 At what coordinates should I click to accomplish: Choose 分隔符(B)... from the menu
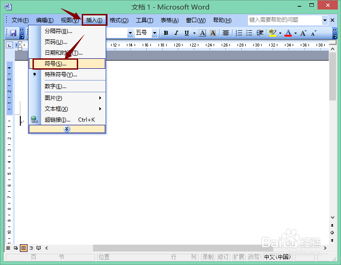[67, 31]
